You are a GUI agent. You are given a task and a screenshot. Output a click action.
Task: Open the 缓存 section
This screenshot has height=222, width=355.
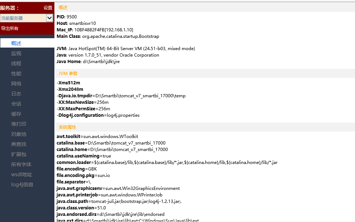[x=16, y=114]
